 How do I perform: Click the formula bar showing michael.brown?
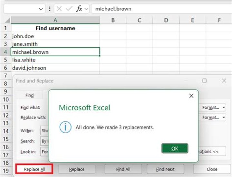click(161, 9)
